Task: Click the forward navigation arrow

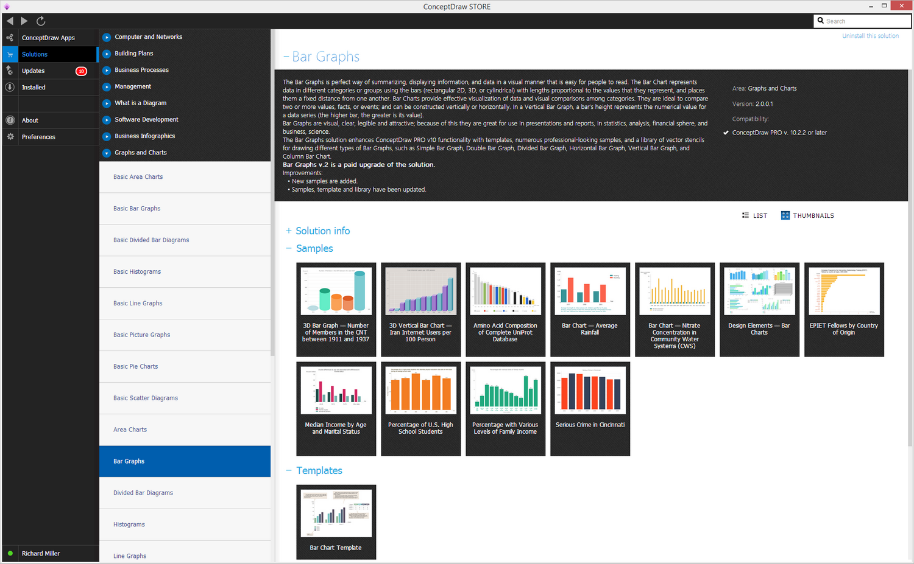Action: click(x=24, y=21)
